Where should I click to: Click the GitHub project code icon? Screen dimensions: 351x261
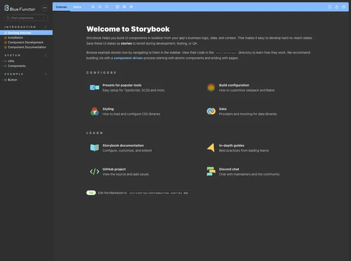[x=94, y=171]
